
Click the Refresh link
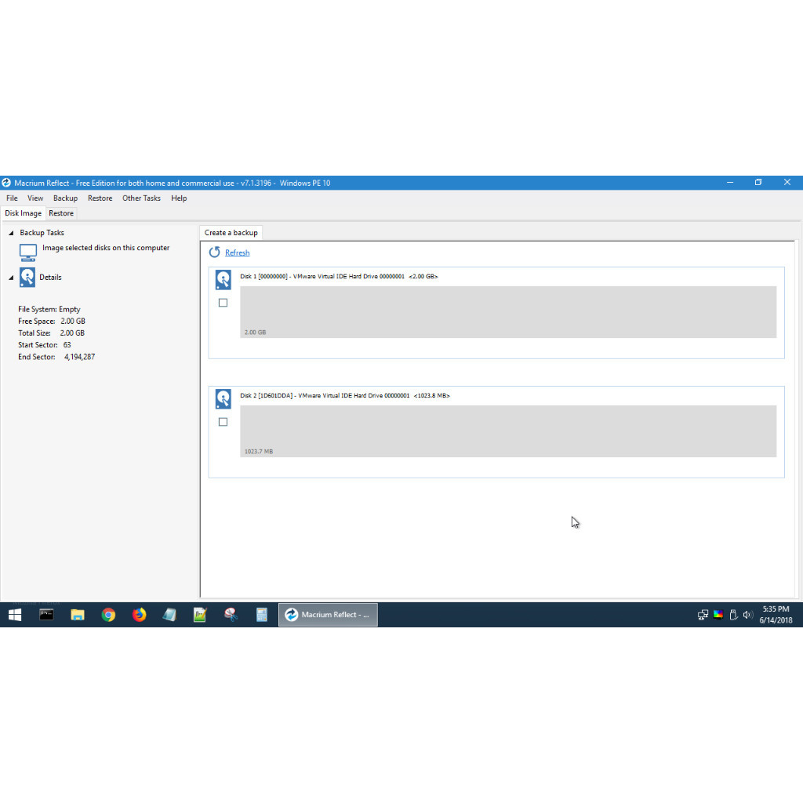click(x=237, y=253)
